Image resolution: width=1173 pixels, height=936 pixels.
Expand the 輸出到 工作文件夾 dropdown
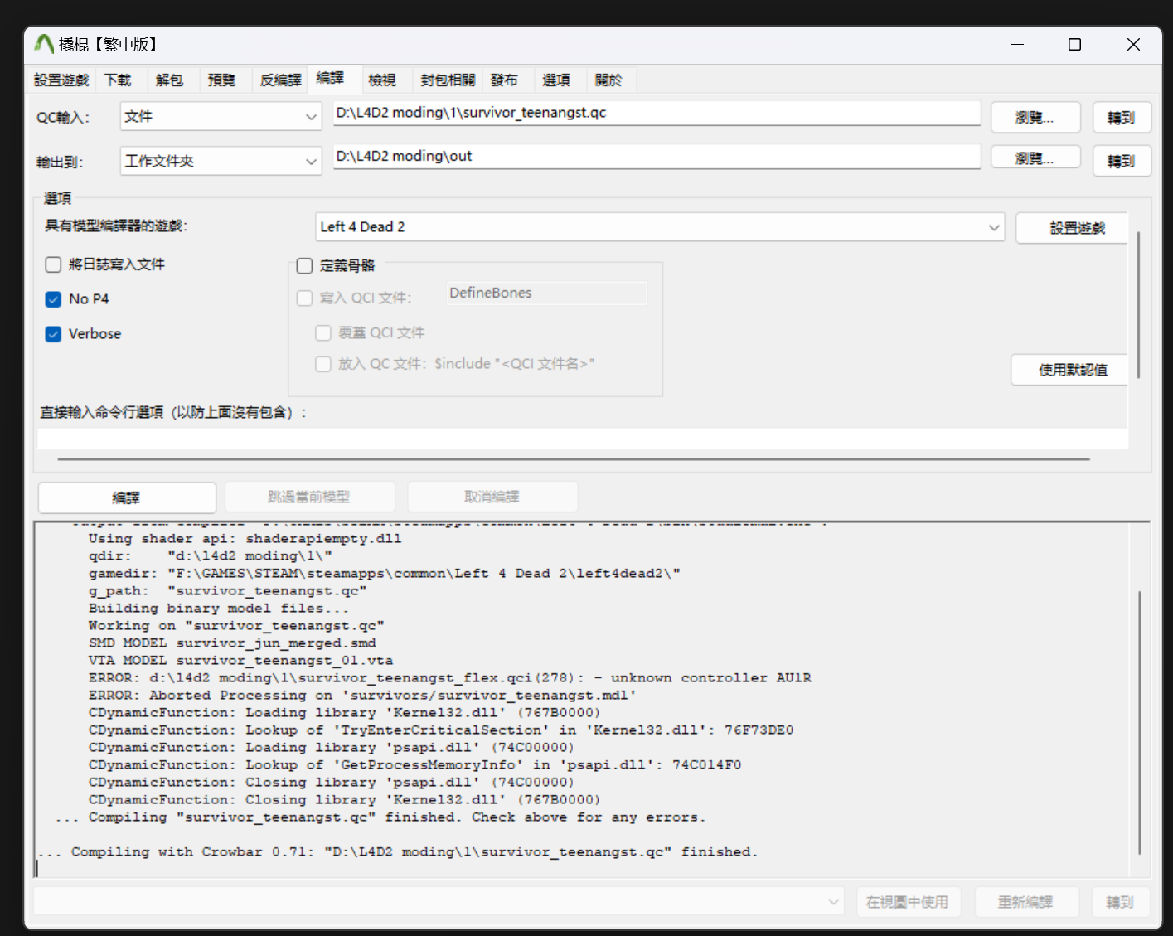tap(221, 161)
